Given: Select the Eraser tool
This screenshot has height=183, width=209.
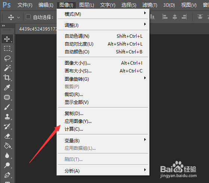Looking at the screenshot, I should (7, 136).
